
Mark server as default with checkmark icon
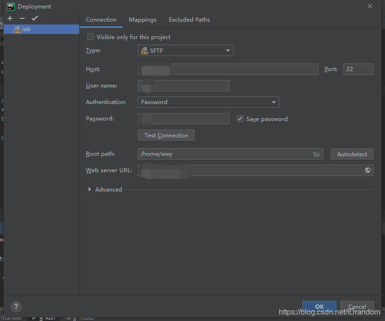coord(34,18)
